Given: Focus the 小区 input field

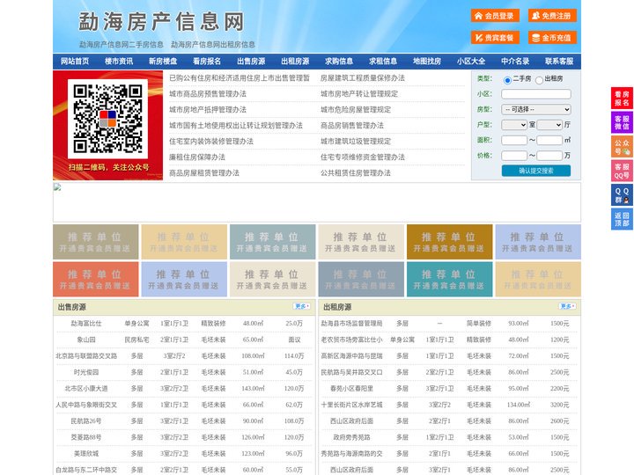Looking at the screenshot, I should tap(536, 94).
